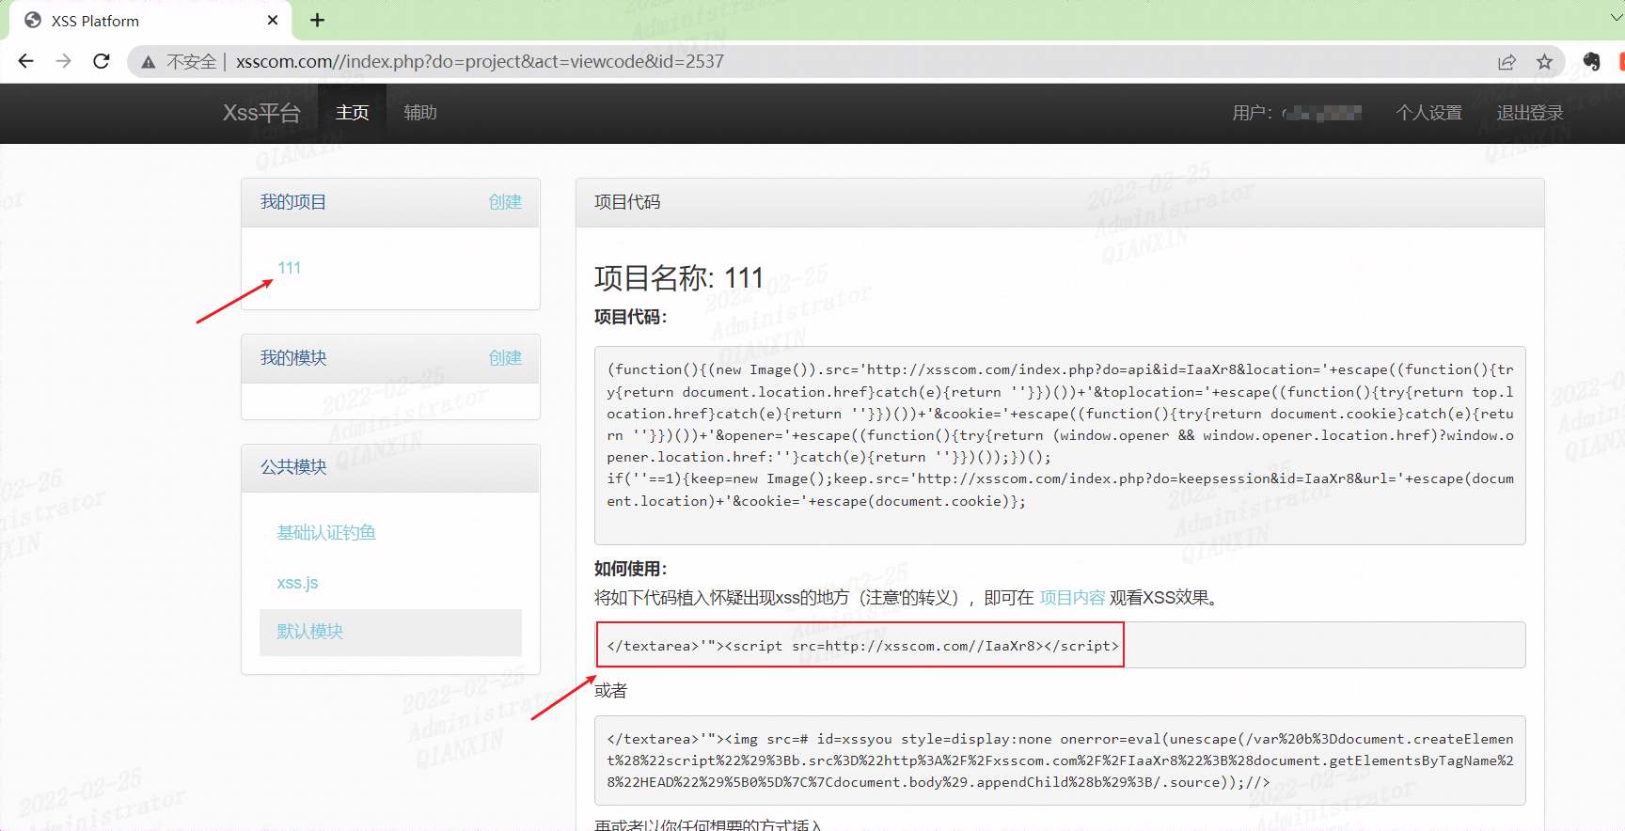The width and height of the screenshot is (1625, 831).
Task: Go back to the previous page
Action: (25, 61)
